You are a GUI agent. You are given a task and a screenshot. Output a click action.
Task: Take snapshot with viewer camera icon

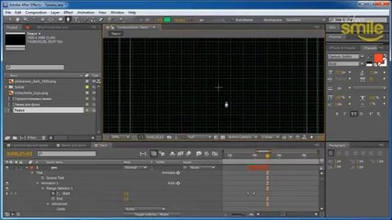pyautogui.click(x=169, y=137)
